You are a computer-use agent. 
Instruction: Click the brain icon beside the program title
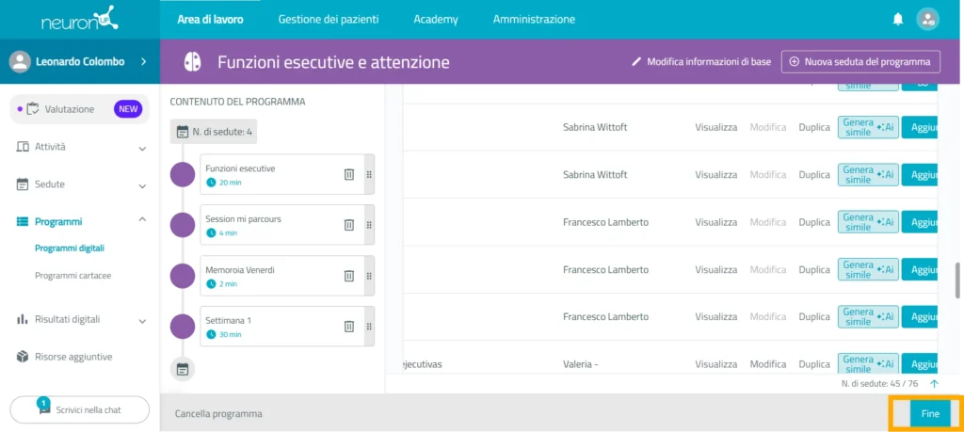point(192,61)
